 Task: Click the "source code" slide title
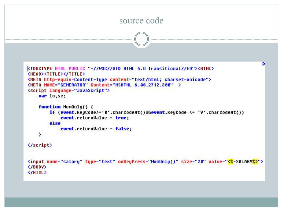click(141, 20)
